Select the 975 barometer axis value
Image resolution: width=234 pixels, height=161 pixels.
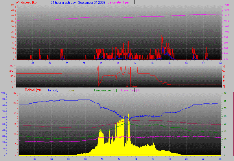[x=226, y=59]
